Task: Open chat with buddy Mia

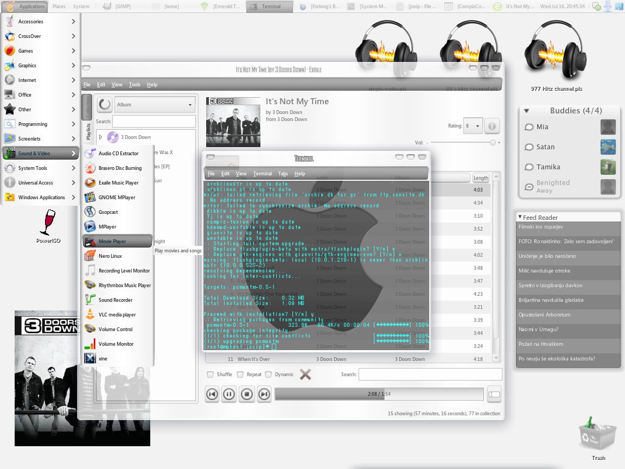Action: point(569,127)
